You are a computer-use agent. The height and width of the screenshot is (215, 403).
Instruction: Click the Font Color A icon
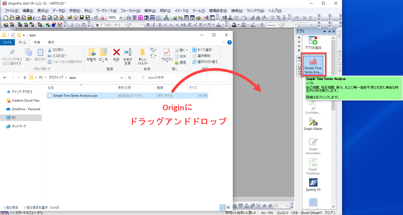pyautogui.click(x=218, y=25)
